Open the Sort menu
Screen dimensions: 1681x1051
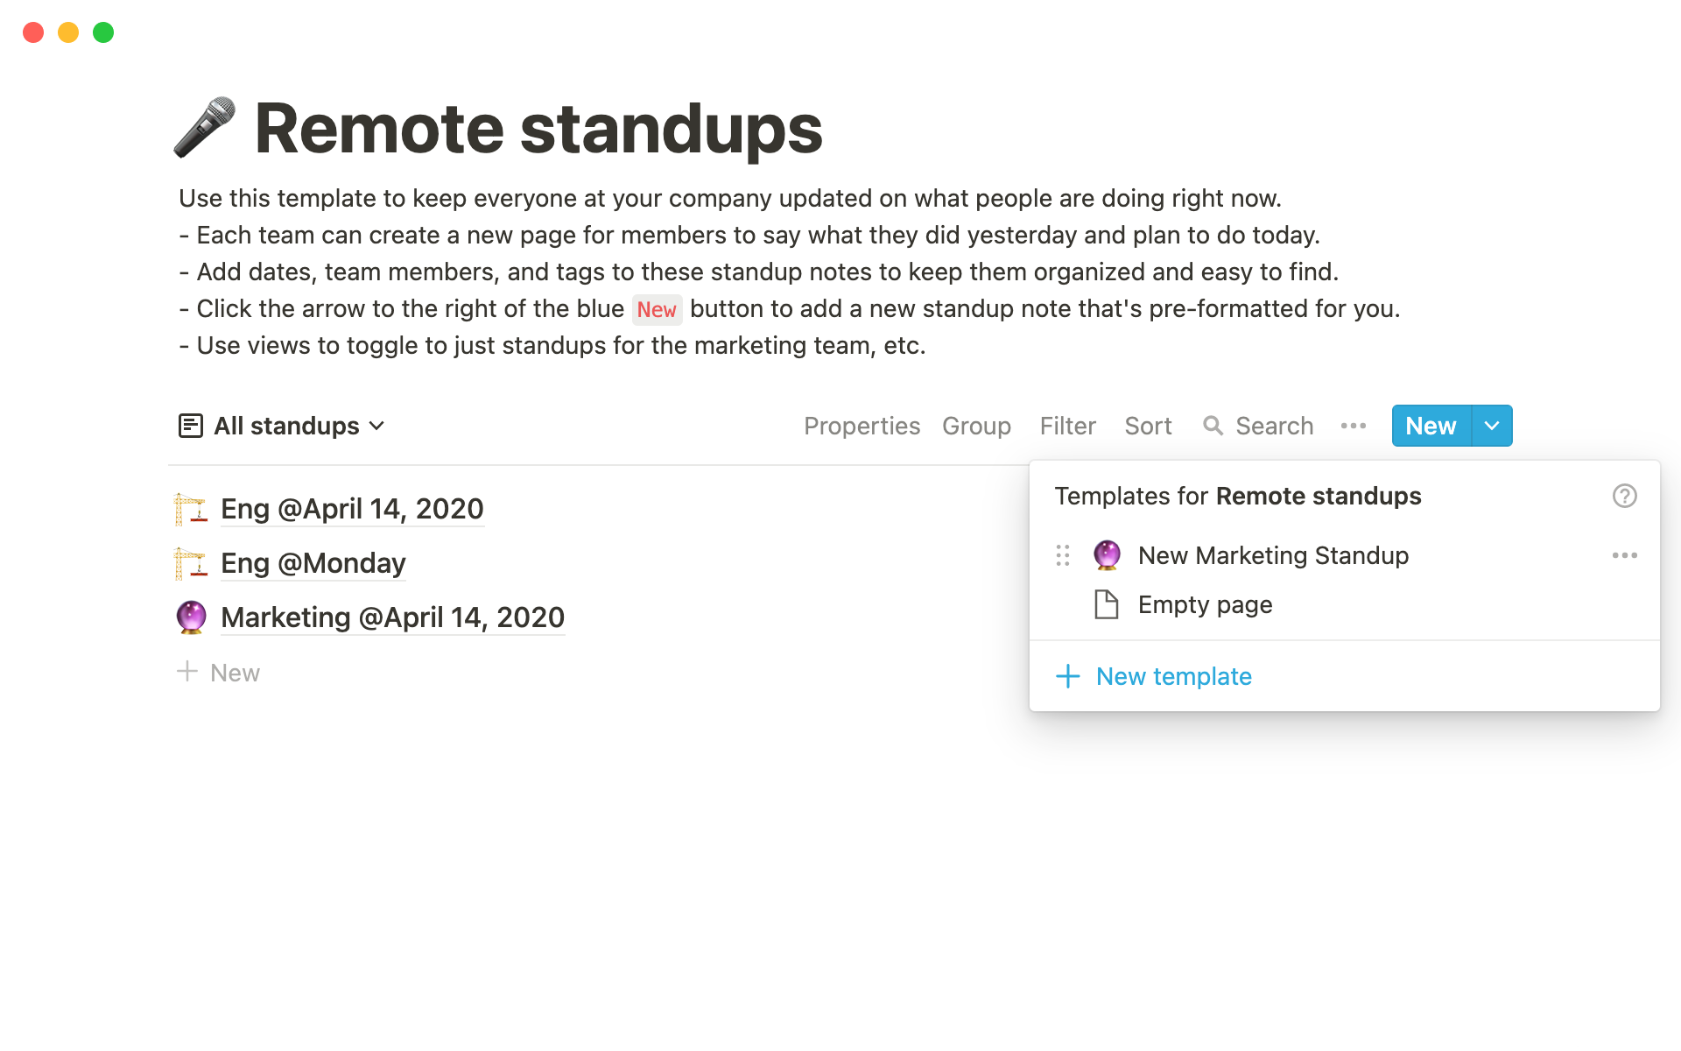(1148, 426)
